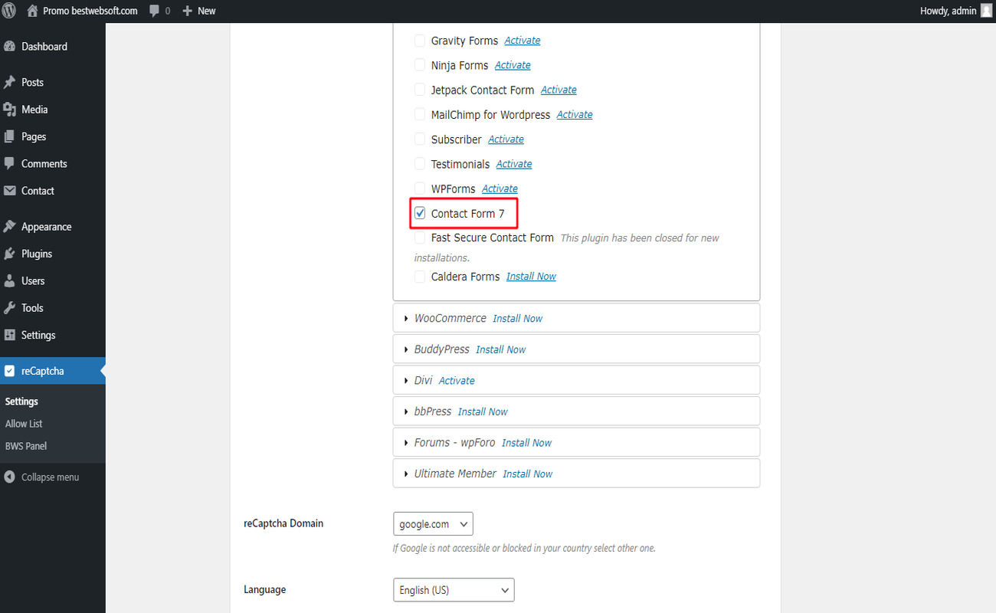Click Activate link for Testimonials
Image resolution: width=996 pixels, height=613 pixels.
(514, 164)
